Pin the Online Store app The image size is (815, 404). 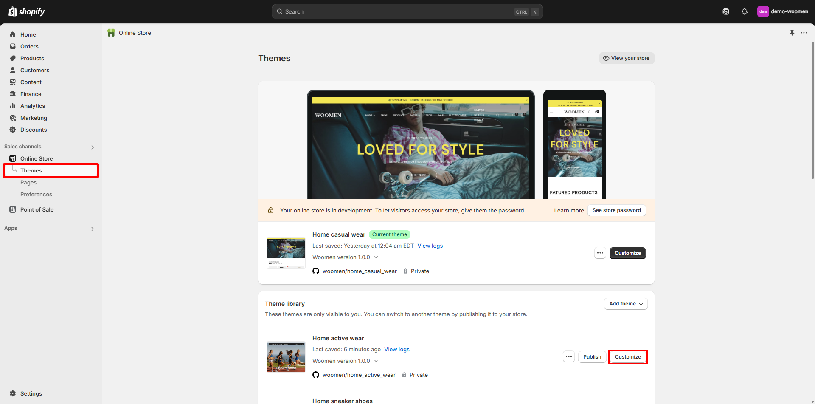click(792, 33)
